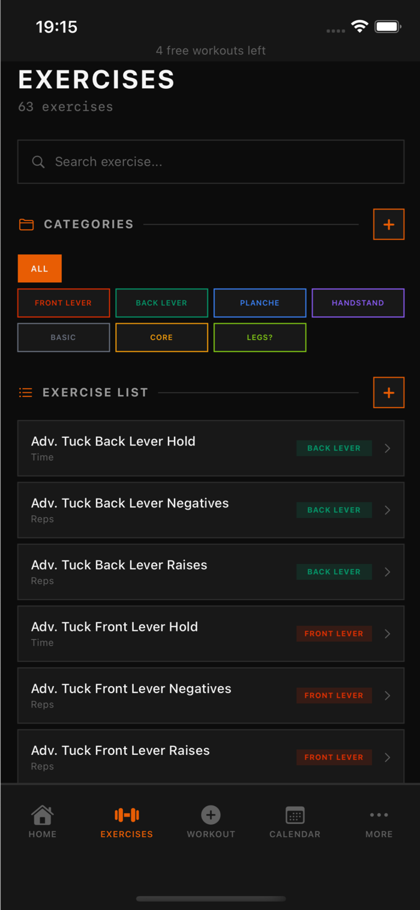Screen dimensions: 420x910
Task: Toggle the Front Lever category filter
Action: coord(64,303)
